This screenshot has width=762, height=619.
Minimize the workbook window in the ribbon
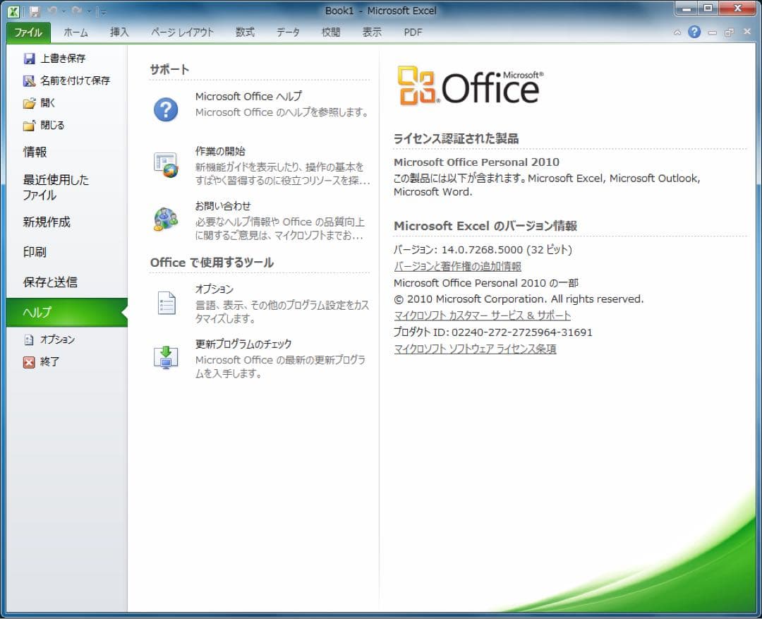click(713, 32)
